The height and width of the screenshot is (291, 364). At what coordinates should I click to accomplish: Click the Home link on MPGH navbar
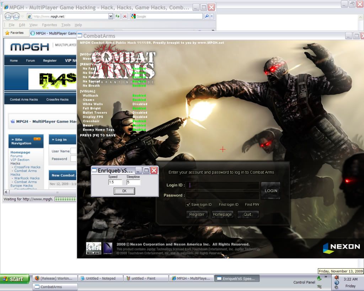pos(14,60)
